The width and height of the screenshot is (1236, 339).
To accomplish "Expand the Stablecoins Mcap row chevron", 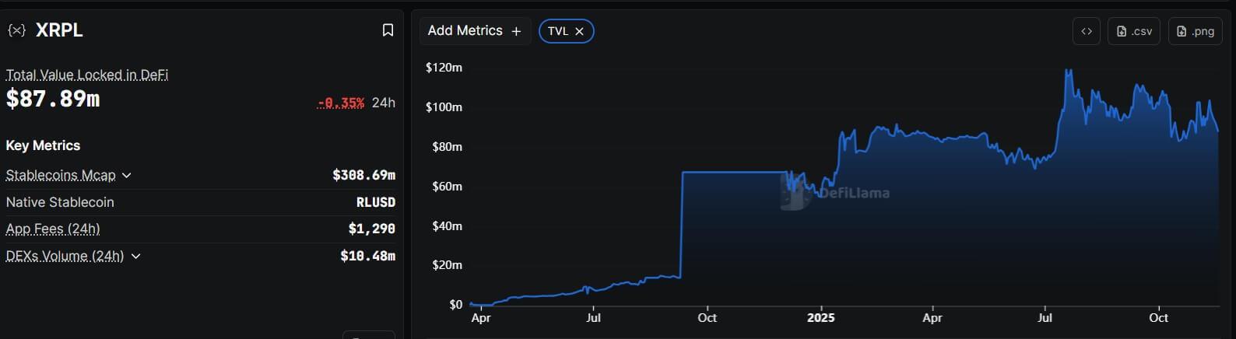I will (x=127, y=176).
